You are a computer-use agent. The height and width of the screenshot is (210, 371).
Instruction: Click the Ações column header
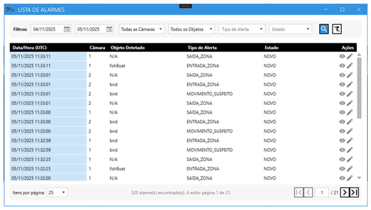[x=348, y=48]
